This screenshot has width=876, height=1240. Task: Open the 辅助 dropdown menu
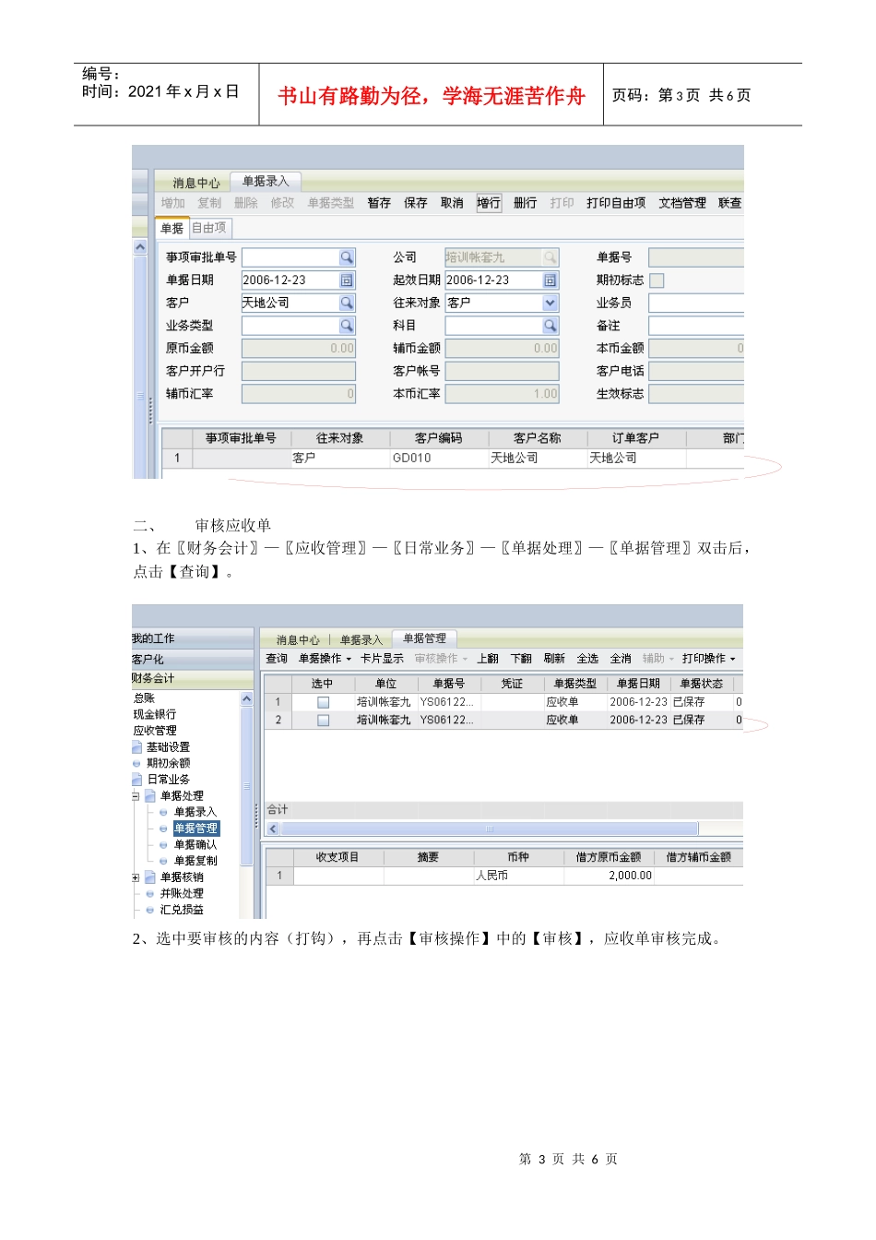pyautogui.click(x=658, y=659)
